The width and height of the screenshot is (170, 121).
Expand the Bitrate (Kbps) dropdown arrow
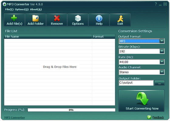[x=162, y=51]
